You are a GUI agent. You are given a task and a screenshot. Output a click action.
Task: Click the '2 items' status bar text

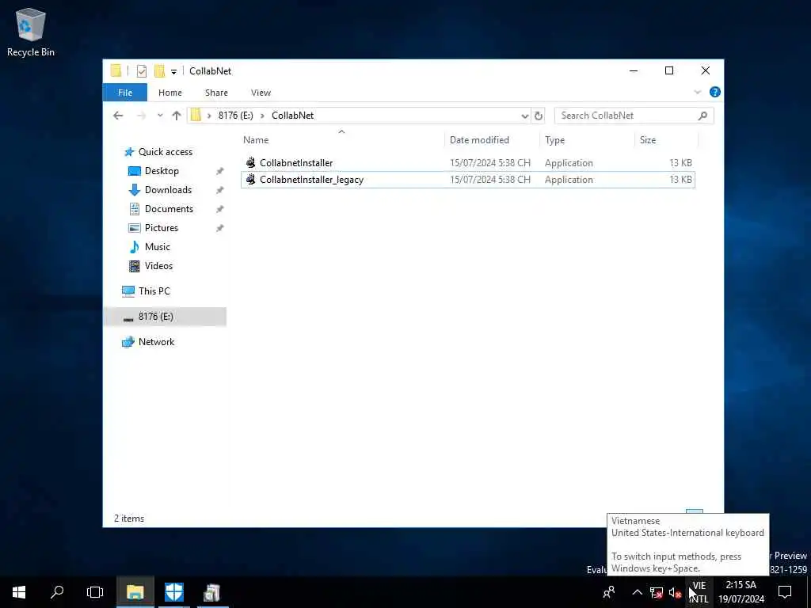tap(129, 519)
